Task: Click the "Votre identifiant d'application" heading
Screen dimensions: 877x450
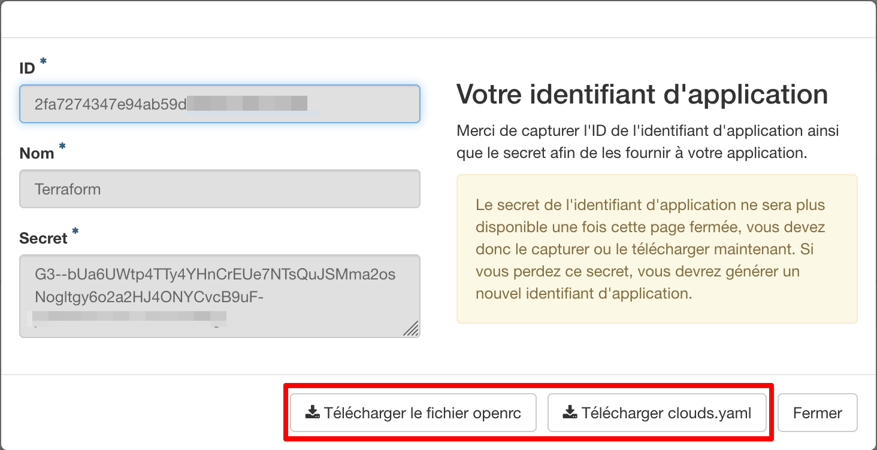Action: [642, 94]
